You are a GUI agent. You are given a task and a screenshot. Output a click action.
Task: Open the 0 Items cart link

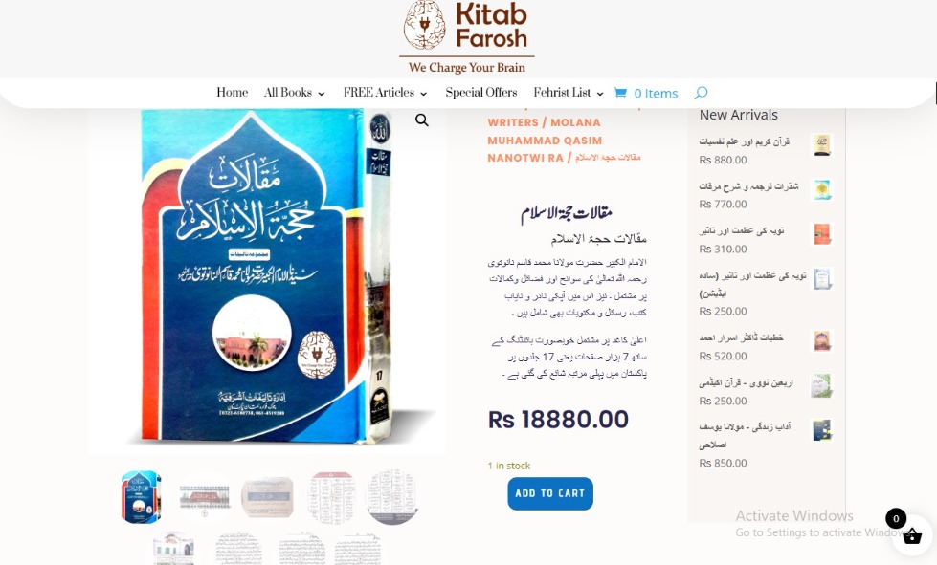pos(656,94)
